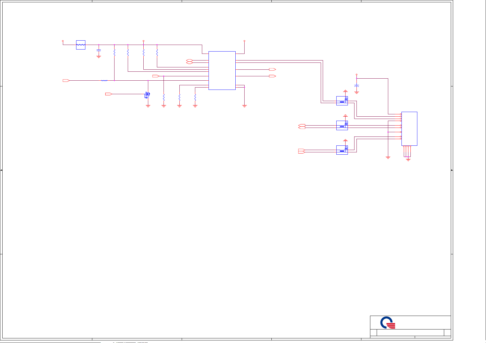
Task: Click the capacitor next to the fuse
Action: tap(99, 50)
